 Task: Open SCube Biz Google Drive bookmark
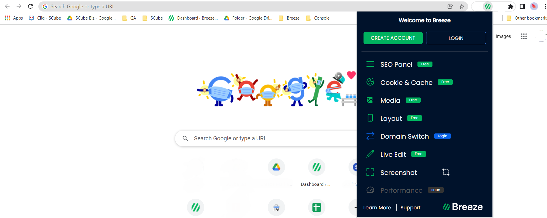pos(91,18)
